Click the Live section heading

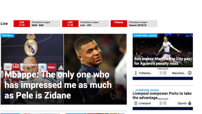click(4, 24)
